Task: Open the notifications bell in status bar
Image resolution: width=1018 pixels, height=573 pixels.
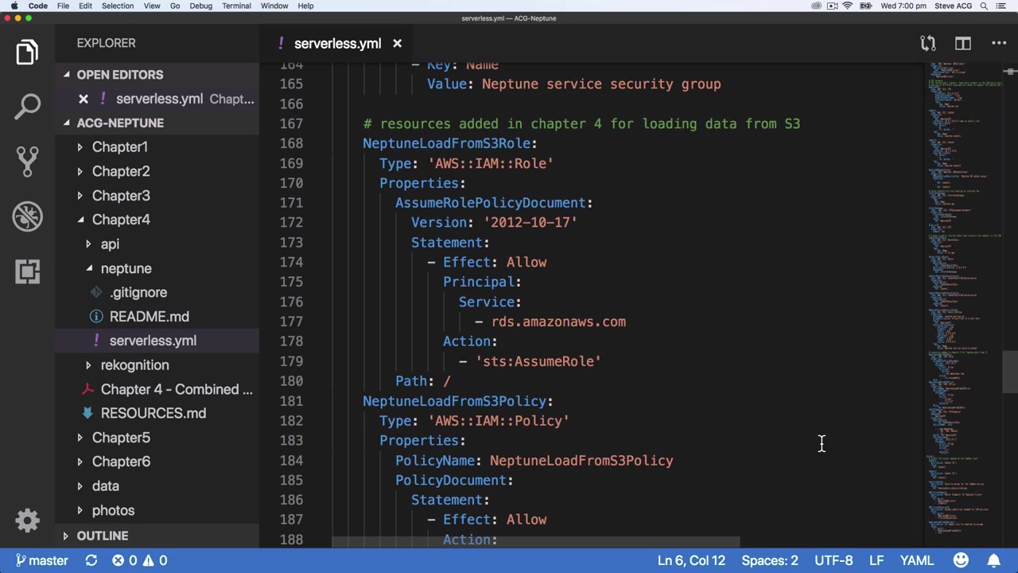Action: [x=994, y=560]
